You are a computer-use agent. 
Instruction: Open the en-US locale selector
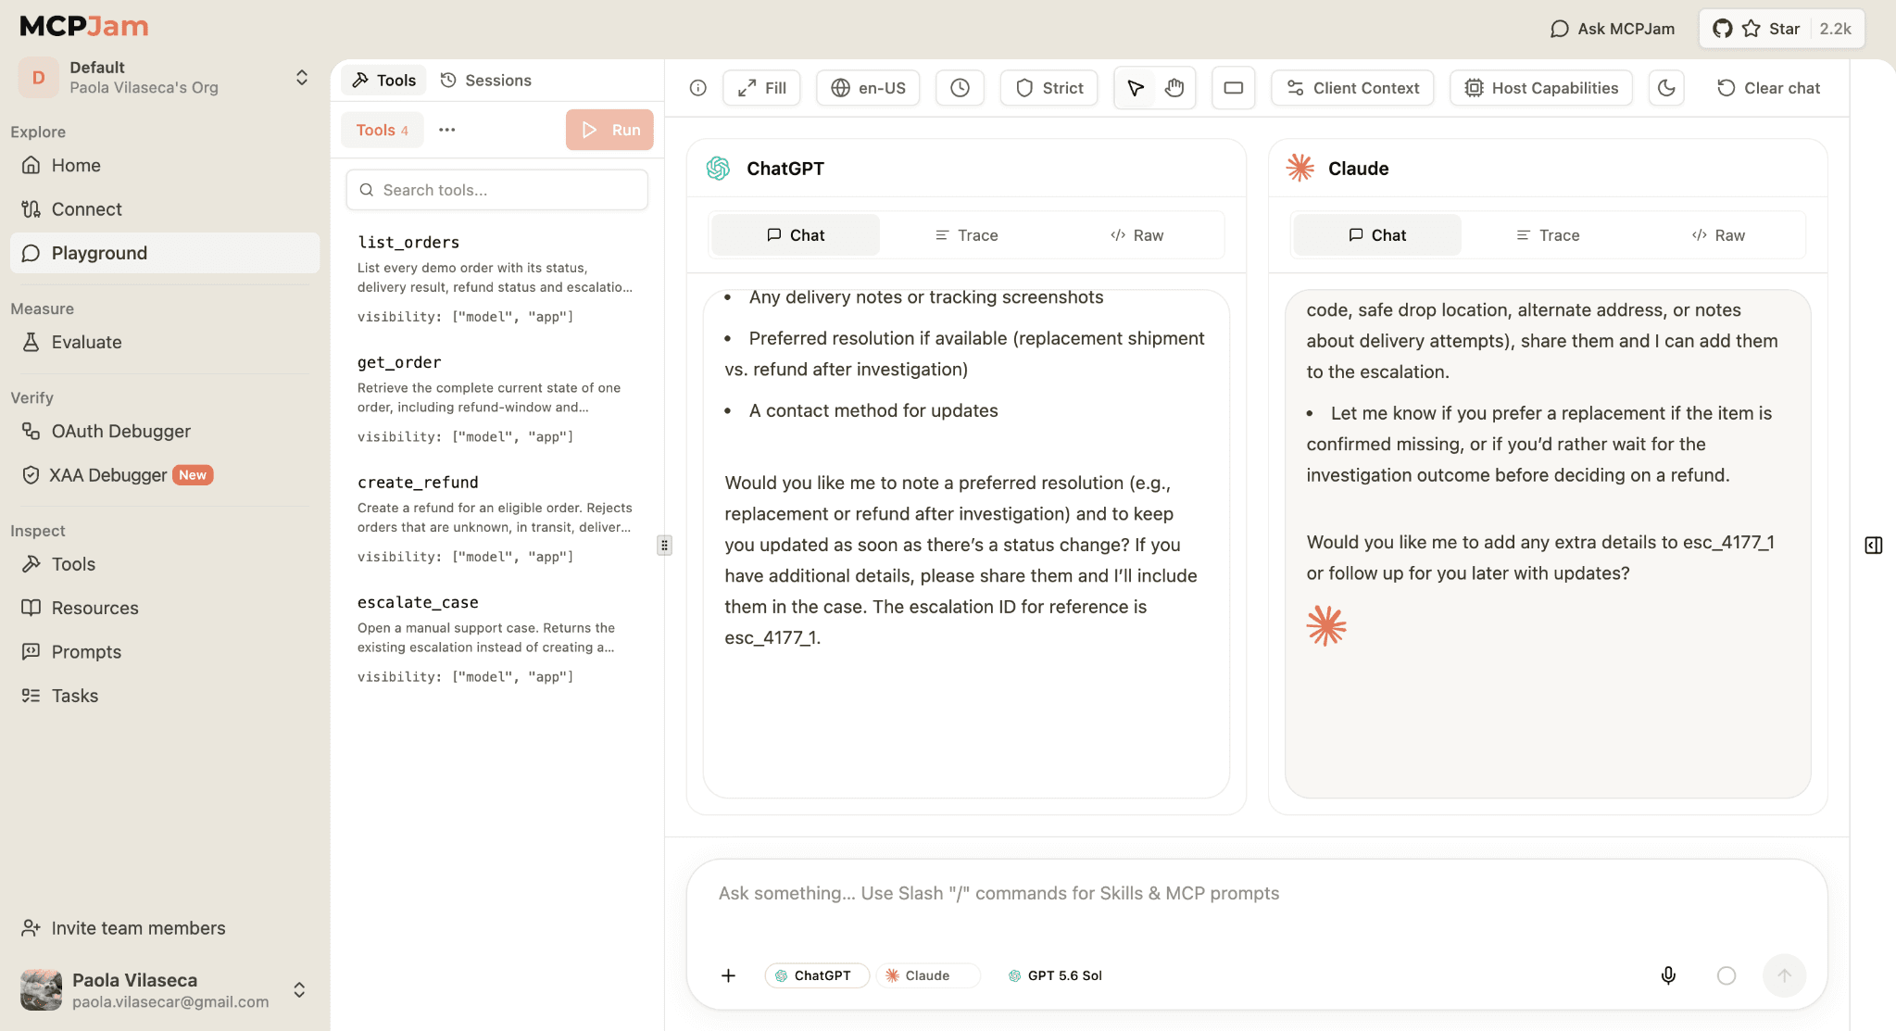tap(868, 88)
